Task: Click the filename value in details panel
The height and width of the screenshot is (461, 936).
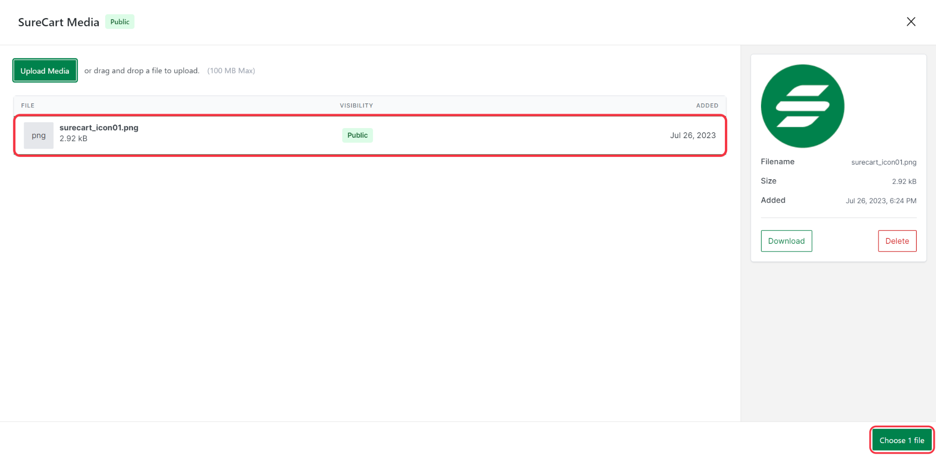Action: [x=883, y=162]
